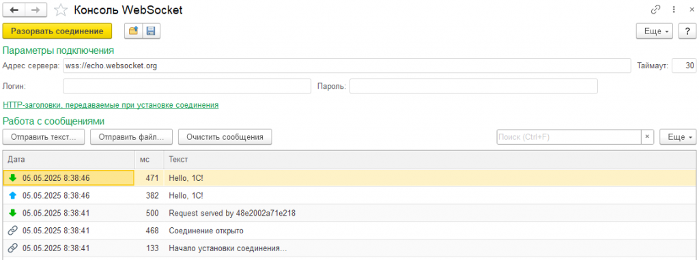Open help with the question mark button
Viewport: 699px width, 260px height.
click(687, 31)
